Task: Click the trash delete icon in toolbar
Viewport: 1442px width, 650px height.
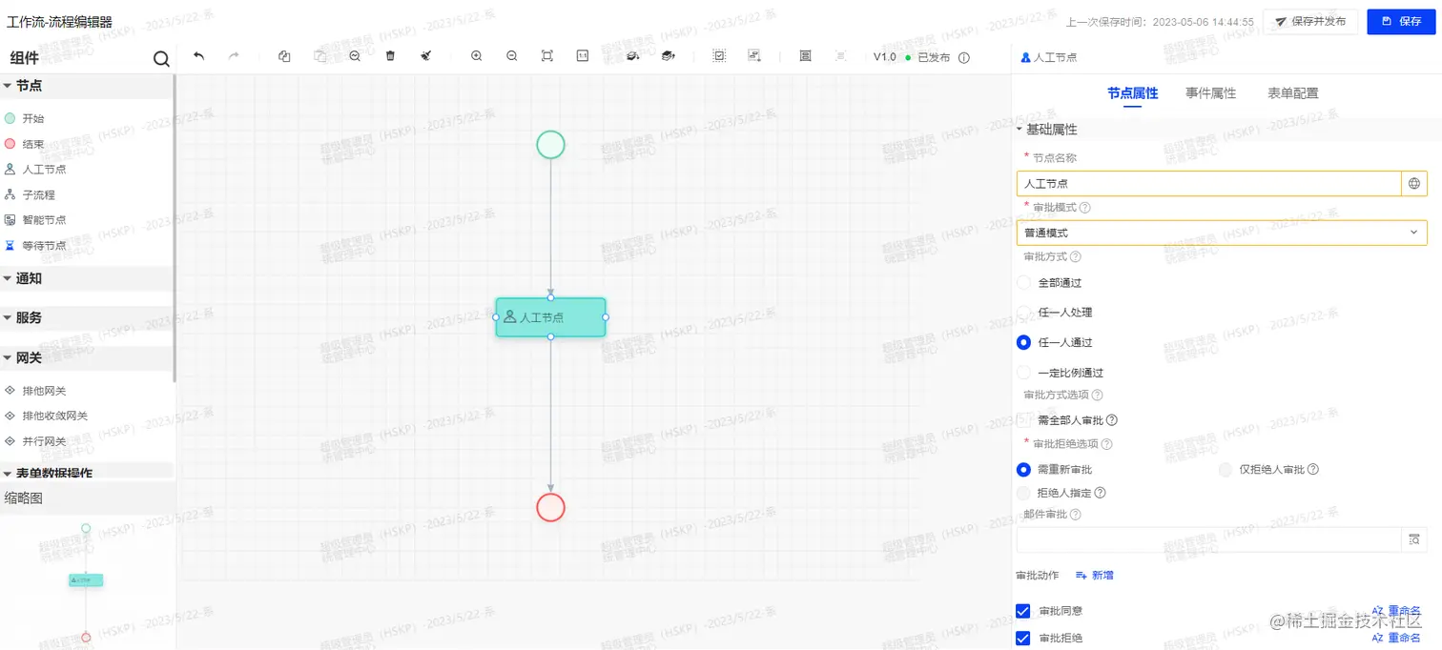Action: pyautogui.click(x=390, y=56)
